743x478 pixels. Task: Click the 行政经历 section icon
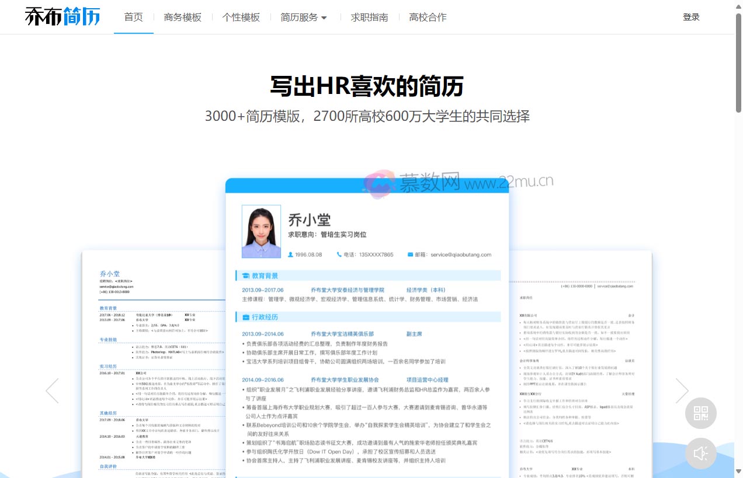pyautogui.click(x=245, y=317)
